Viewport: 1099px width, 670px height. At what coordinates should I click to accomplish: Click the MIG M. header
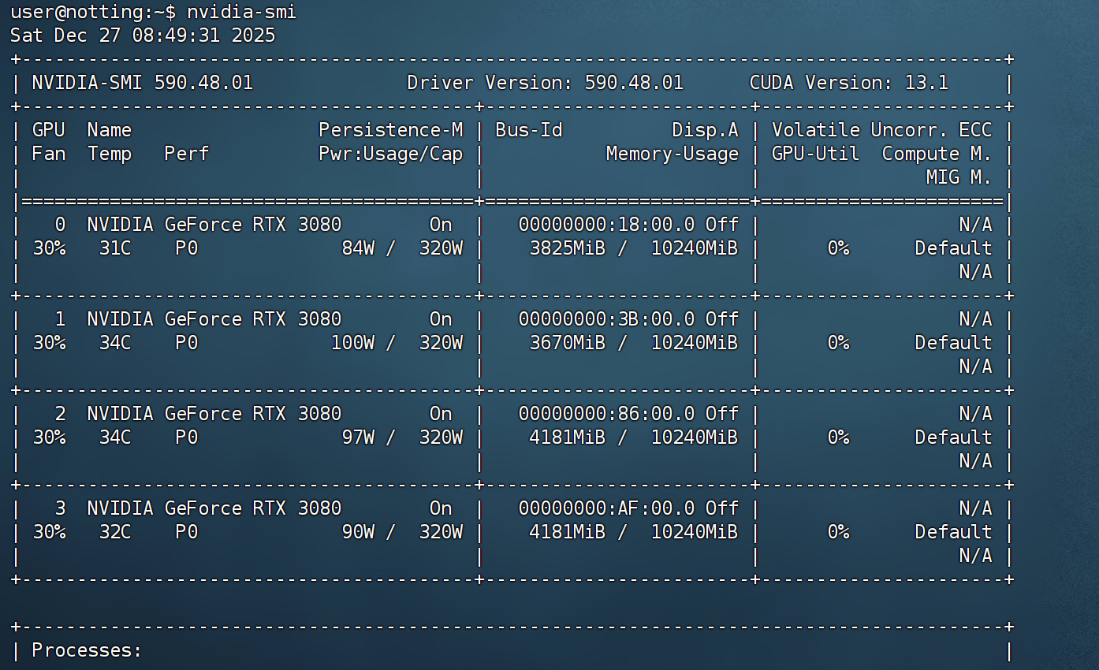coord(959,177)
